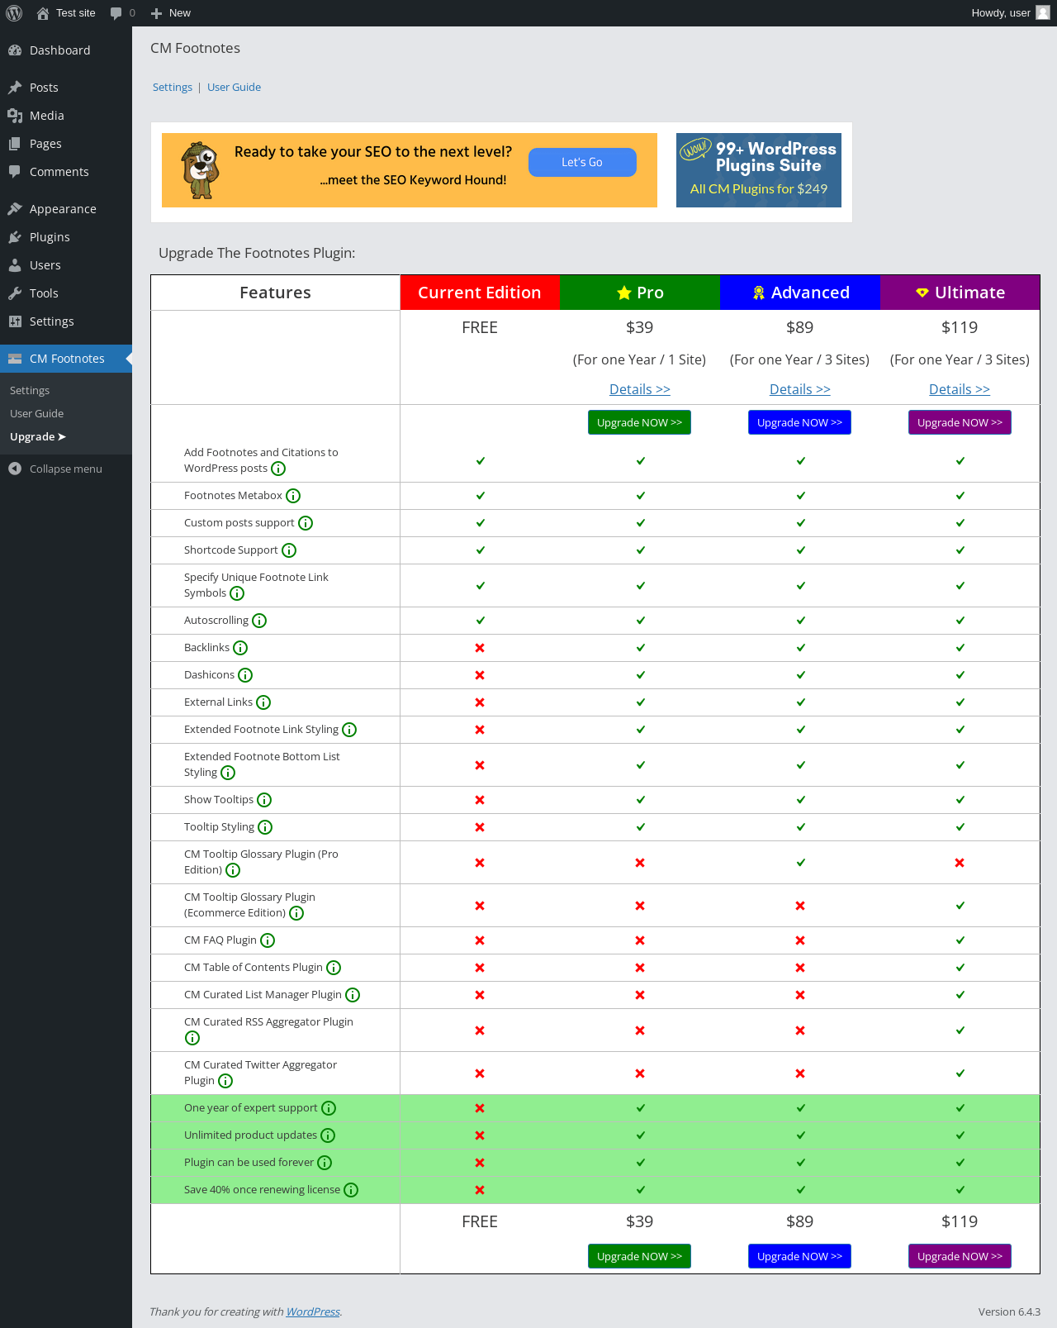Navigate to Plugins in the sidebar
Viewport: 1057px width, 1328px height.
pyautogui.click(x=66, y=237)
